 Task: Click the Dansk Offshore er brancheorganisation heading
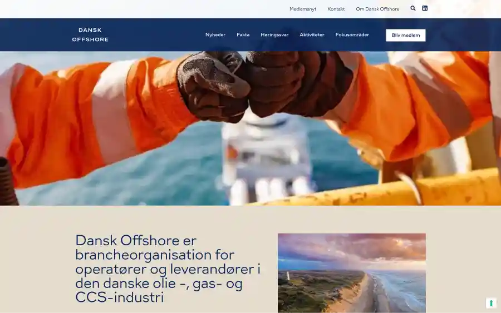tap(168, 269)
